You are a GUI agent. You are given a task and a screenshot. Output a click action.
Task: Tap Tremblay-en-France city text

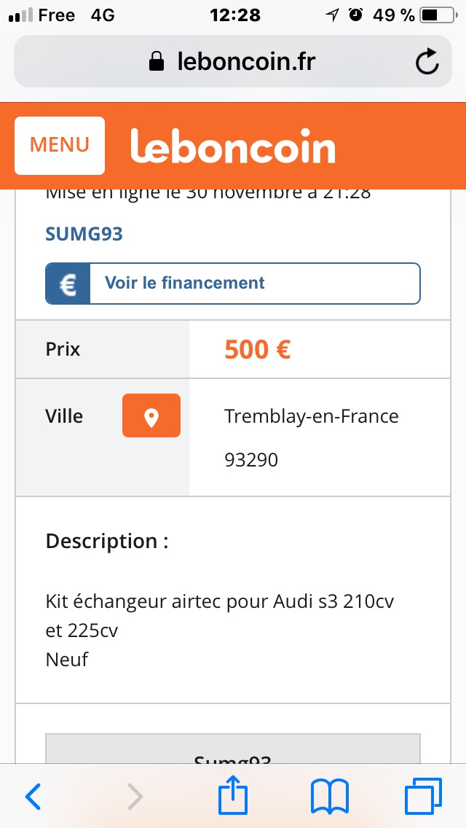(312, 416)
